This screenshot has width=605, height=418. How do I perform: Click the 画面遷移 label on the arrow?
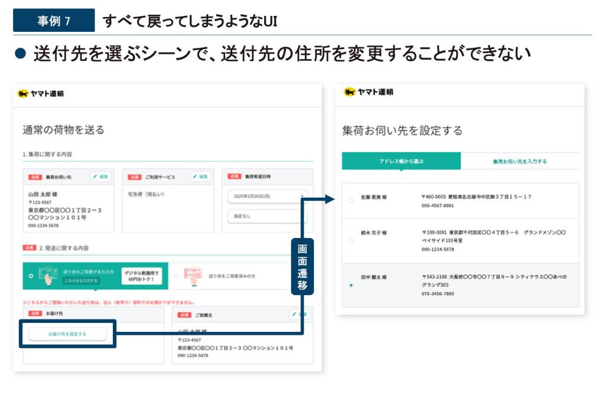[303, 266]
